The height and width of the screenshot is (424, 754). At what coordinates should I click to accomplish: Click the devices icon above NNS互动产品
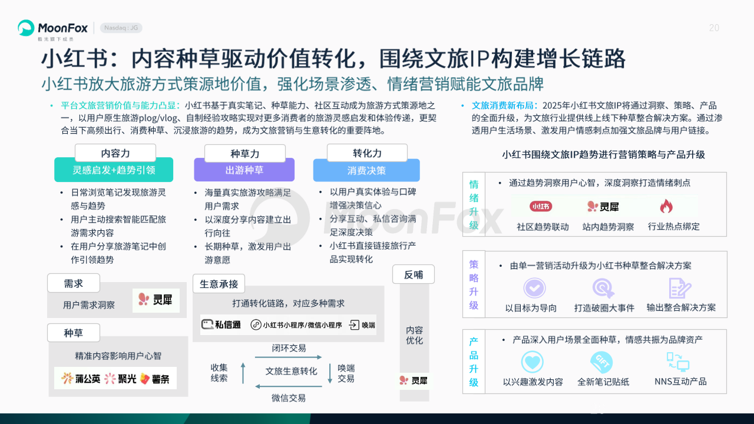[x=678, y=361]
